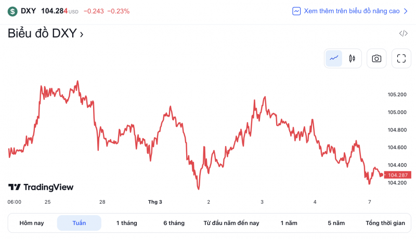Switch to candlestick chart view
This screenshot has height=239, width=416.
(352, 59)
